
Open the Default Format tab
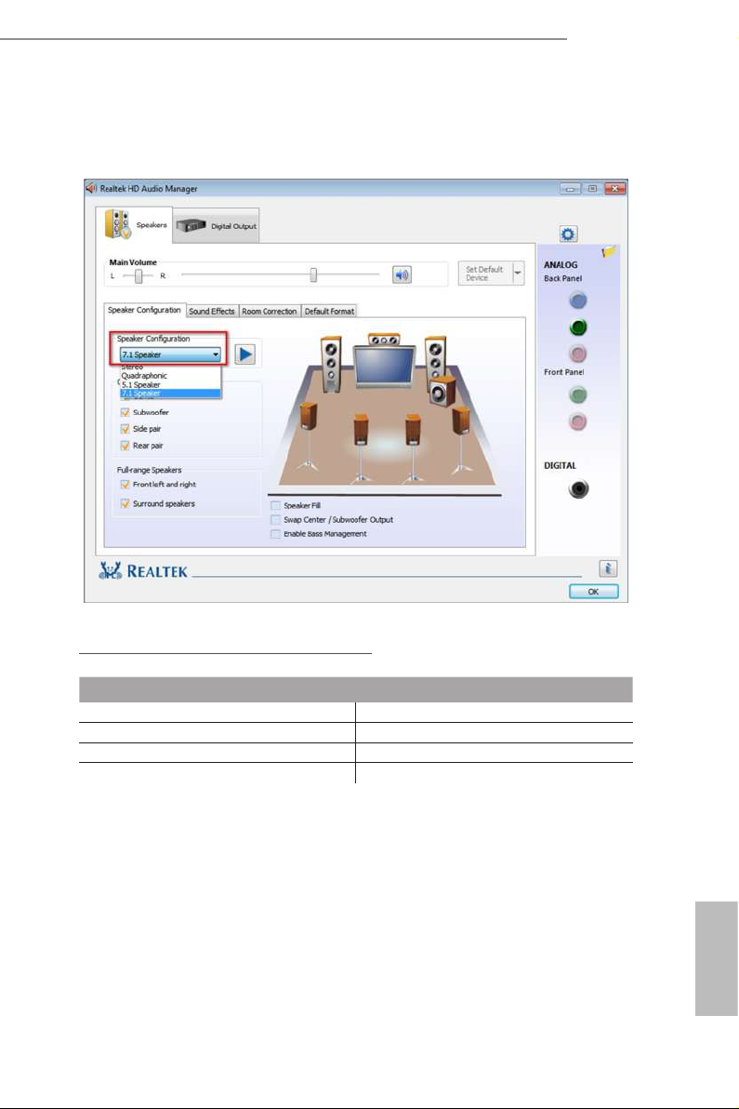click(329, 311)
